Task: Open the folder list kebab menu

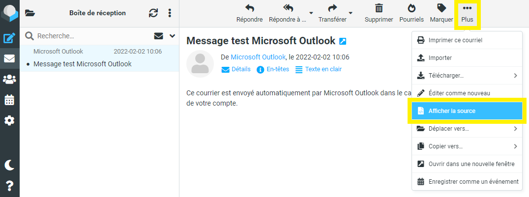Action: pyautogui.click(x=170, y=13)
